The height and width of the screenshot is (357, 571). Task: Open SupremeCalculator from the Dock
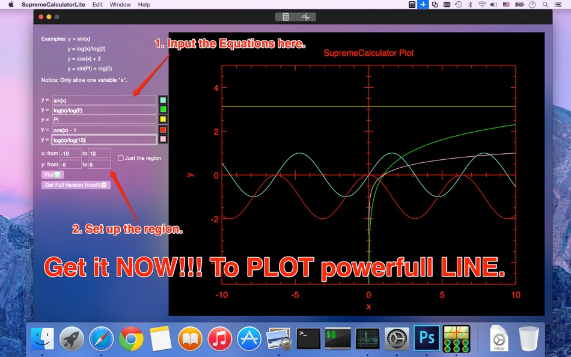(x=456, y=339)
